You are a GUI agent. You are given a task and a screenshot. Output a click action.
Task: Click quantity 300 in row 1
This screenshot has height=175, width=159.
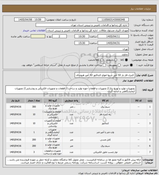click(34, 107)
